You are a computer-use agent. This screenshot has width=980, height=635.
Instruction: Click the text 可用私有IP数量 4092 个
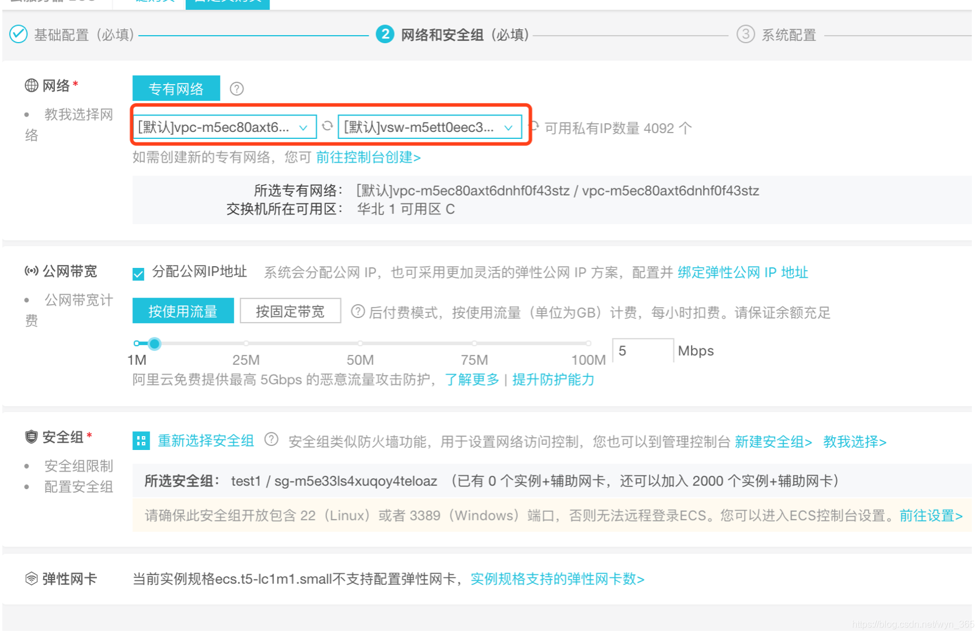click(618, 128)
